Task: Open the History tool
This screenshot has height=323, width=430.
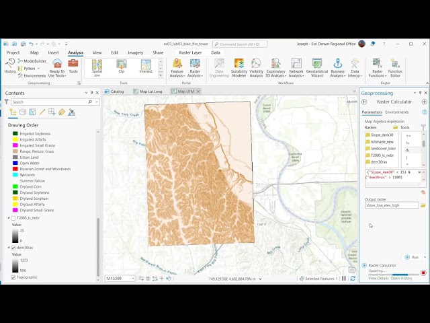Action: pos(10,66)
